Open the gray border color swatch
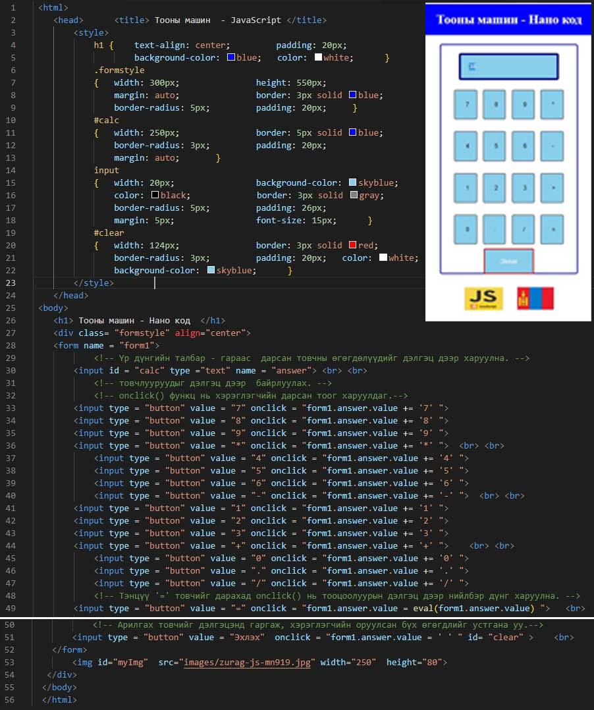The image size is (594, 710). click(x=354, y=196)
